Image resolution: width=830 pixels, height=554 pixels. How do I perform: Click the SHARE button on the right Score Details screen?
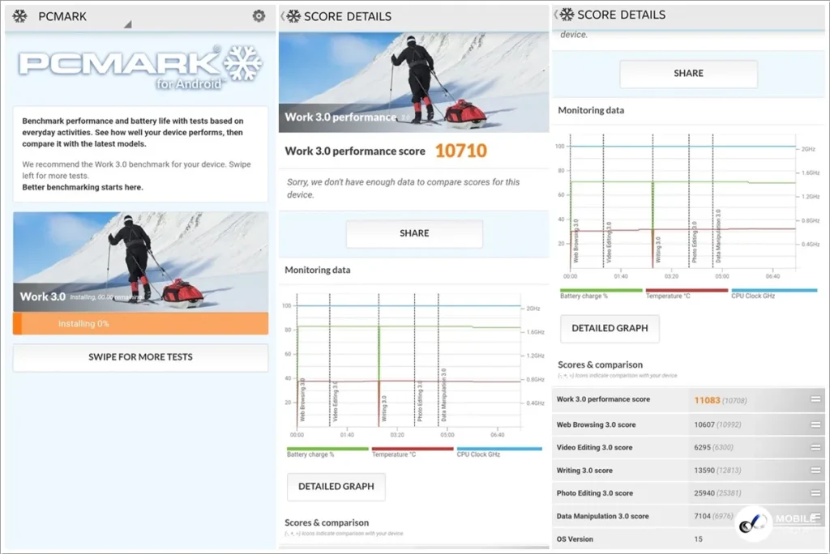pos(688,74)
